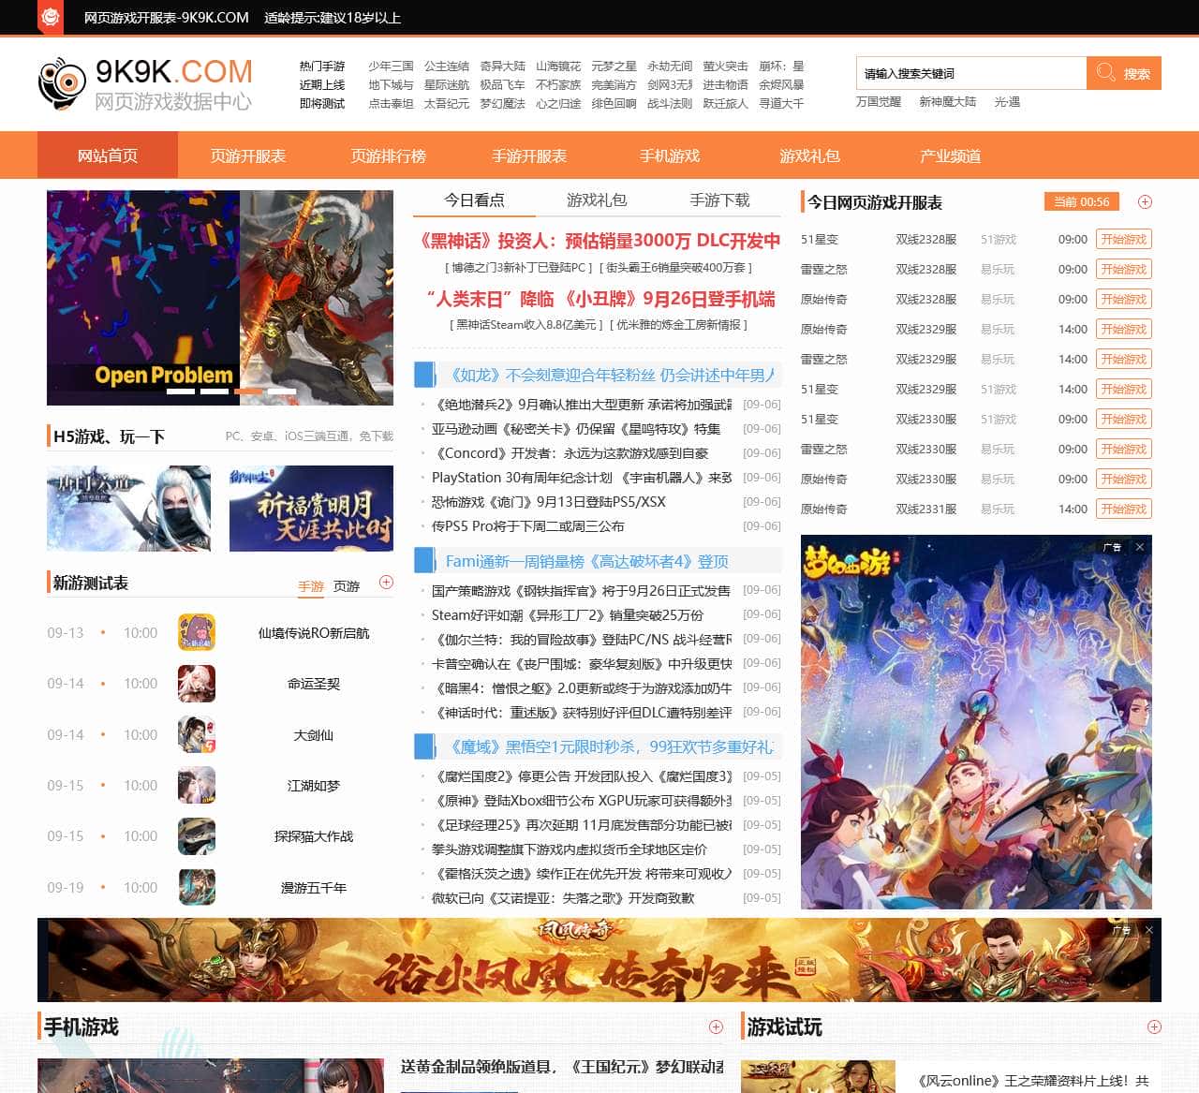
Task: Click 开始游戏 for 雷霆之怒 双线2328服
Action: [x=1124, y=269]
